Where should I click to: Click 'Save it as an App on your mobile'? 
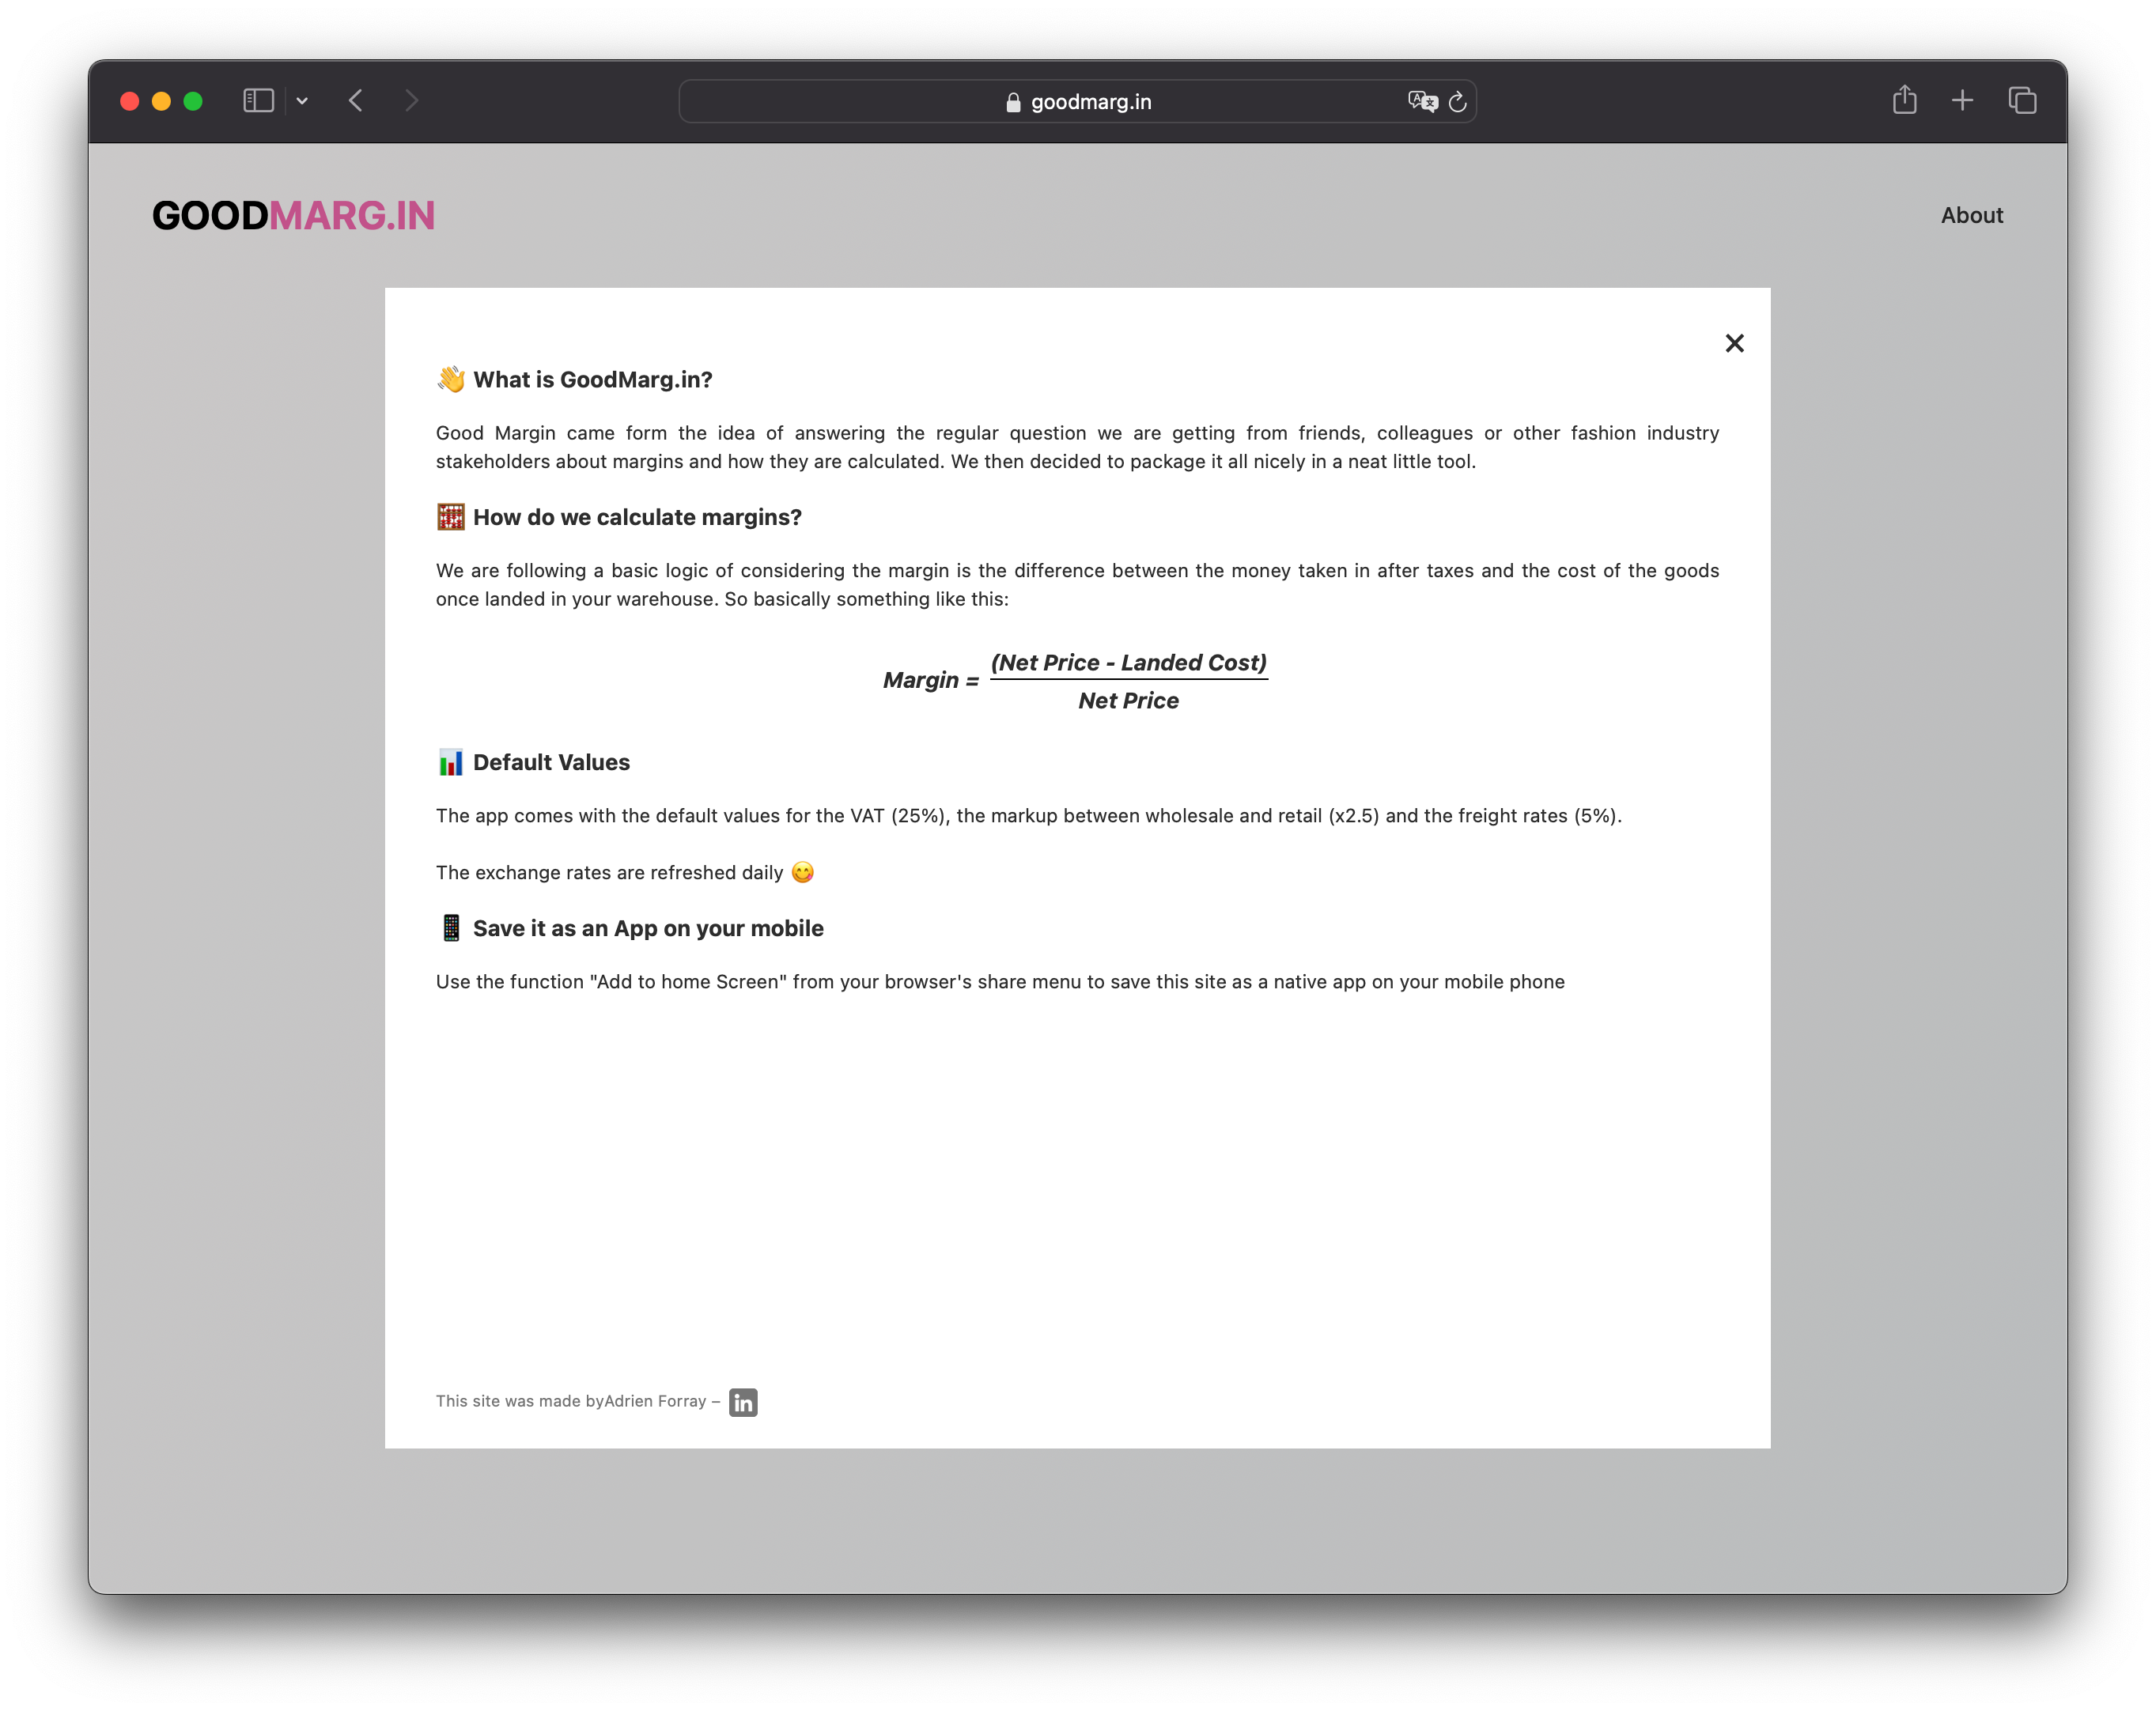coord(648,927)
